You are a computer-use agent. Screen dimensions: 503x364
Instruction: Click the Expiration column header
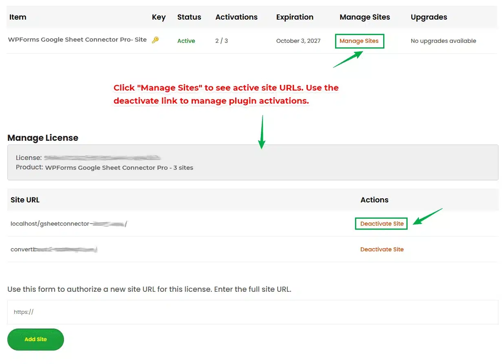pos(295,17)
